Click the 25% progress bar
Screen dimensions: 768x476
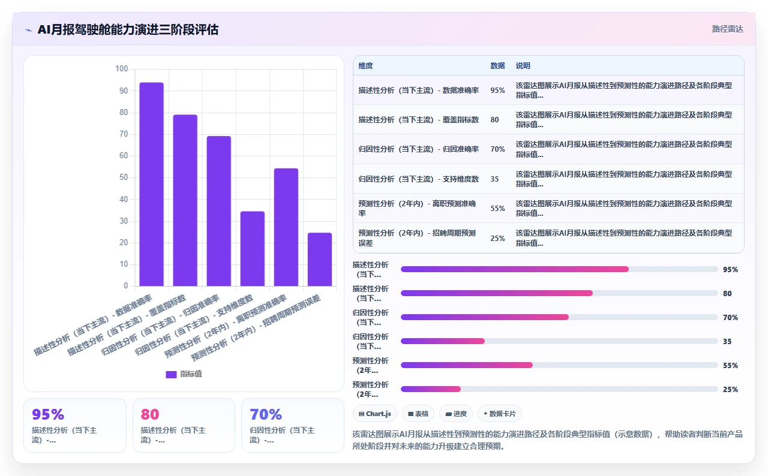pos(559,389)
